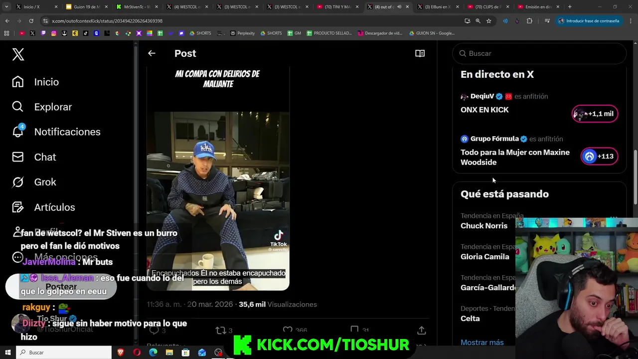
Task: Click the like heart icon on post
Action: coord(288,330)
